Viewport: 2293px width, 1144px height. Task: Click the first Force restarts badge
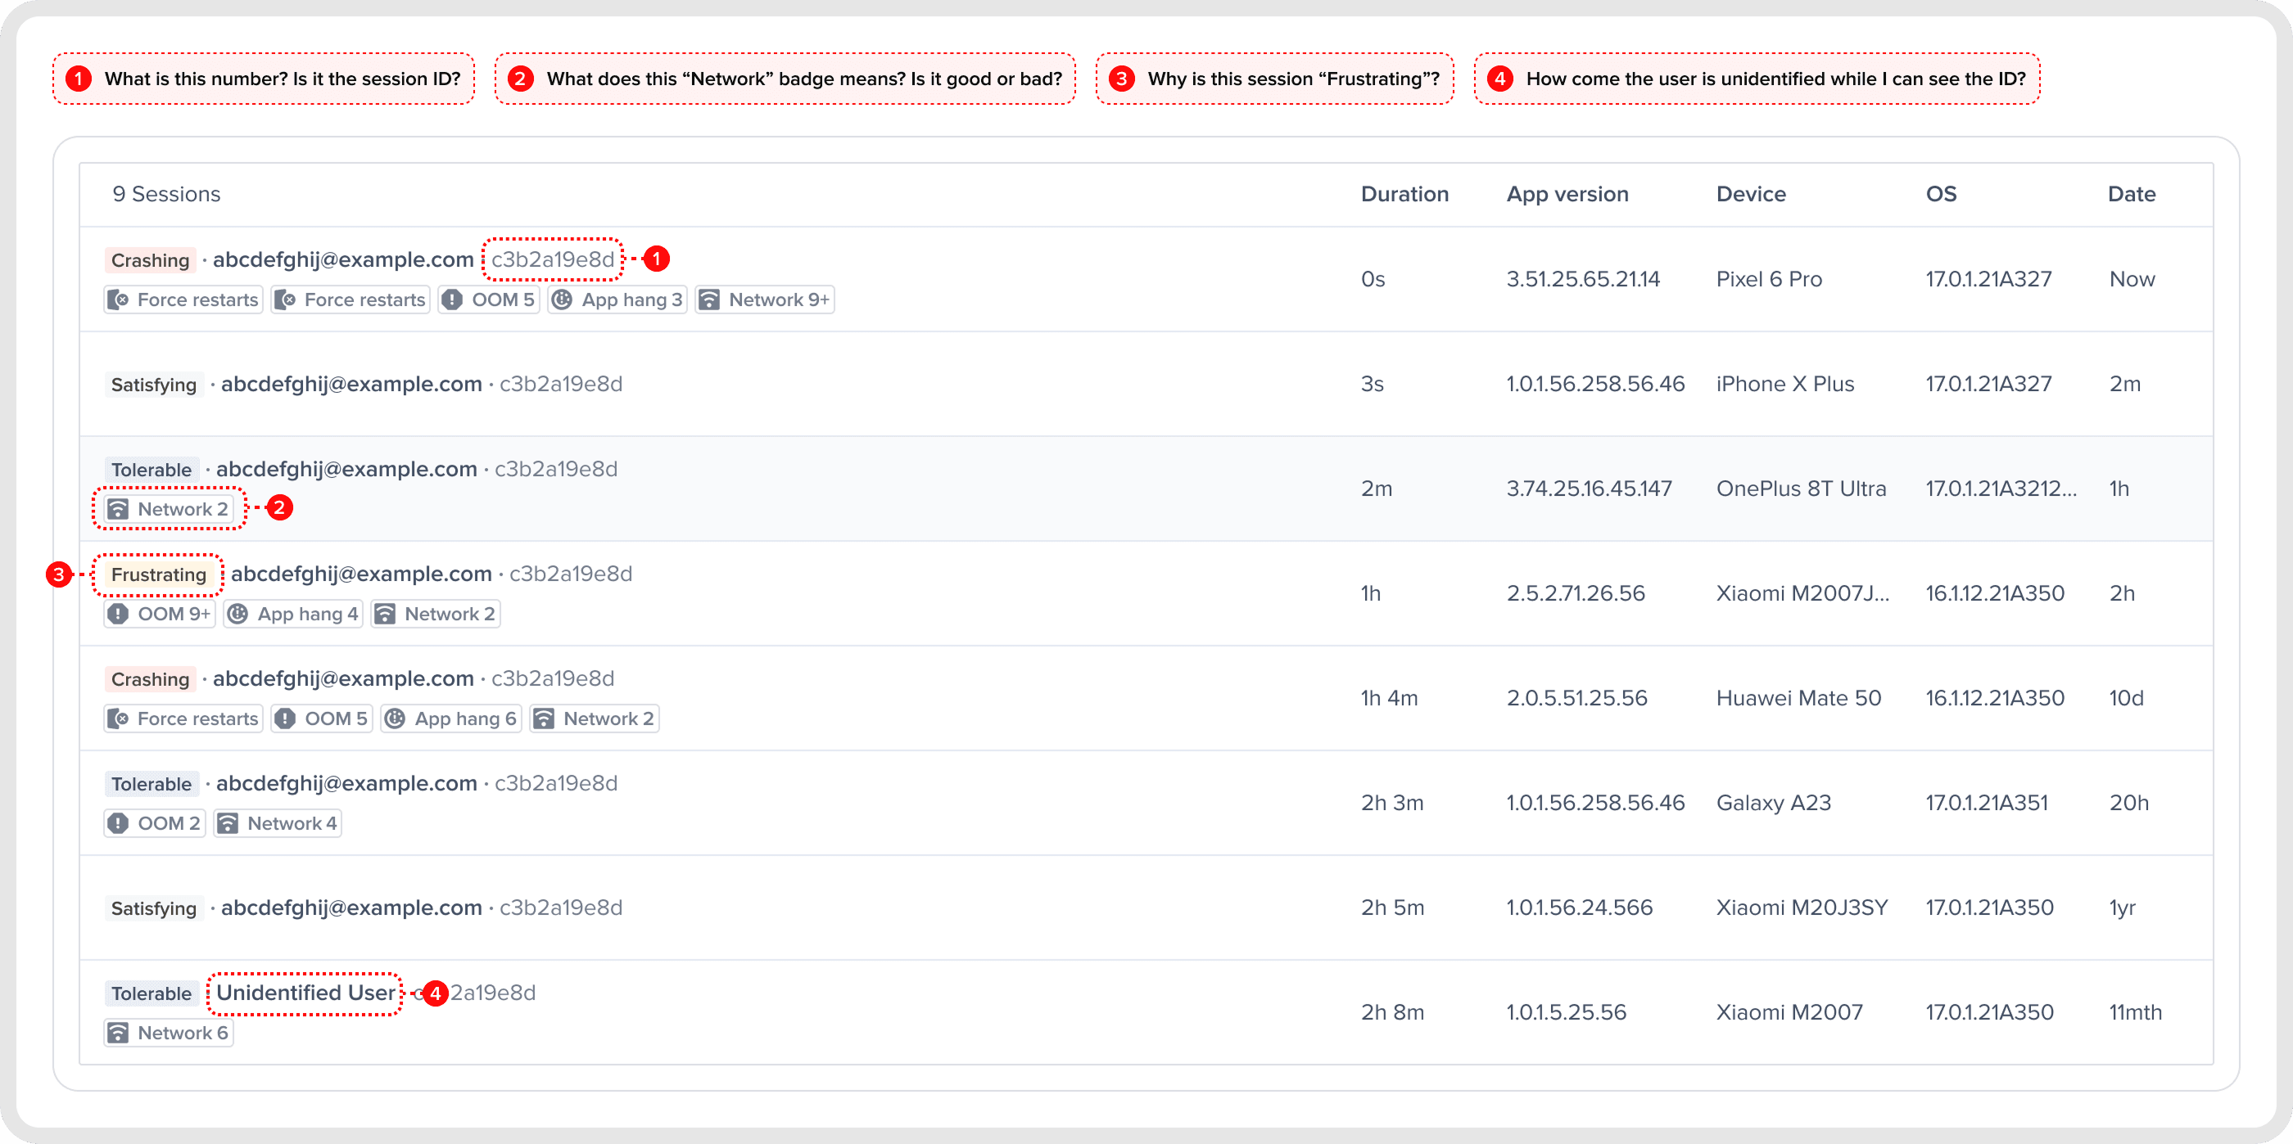click(183, 300)
